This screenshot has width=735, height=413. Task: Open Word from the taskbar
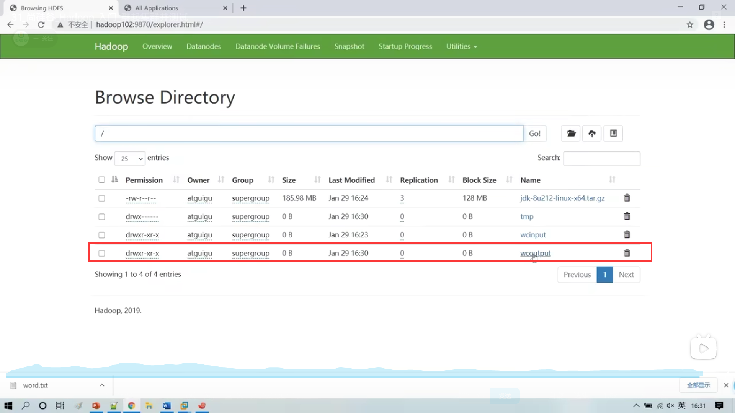point(167,406)
